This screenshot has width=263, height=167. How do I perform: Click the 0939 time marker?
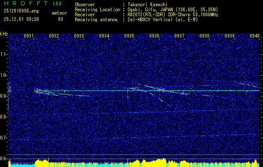point(230,35)
